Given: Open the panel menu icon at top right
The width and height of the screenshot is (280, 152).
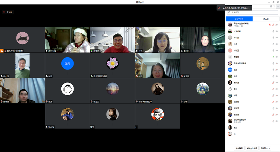Looking at the screenshot, I should pos(278,6).
